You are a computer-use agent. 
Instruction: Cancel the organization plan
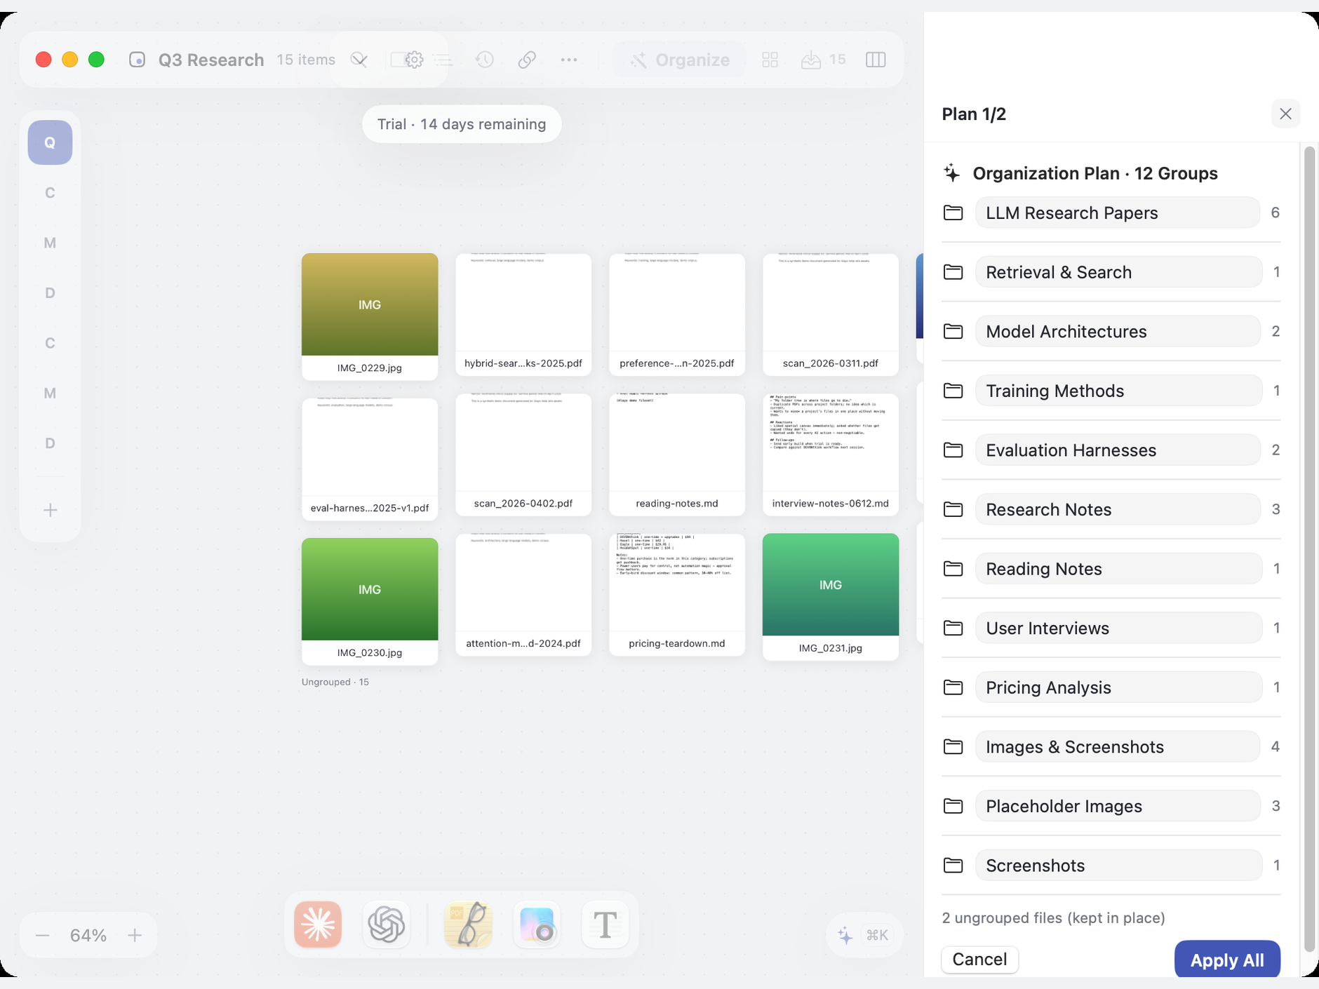(x=979, y=959)
